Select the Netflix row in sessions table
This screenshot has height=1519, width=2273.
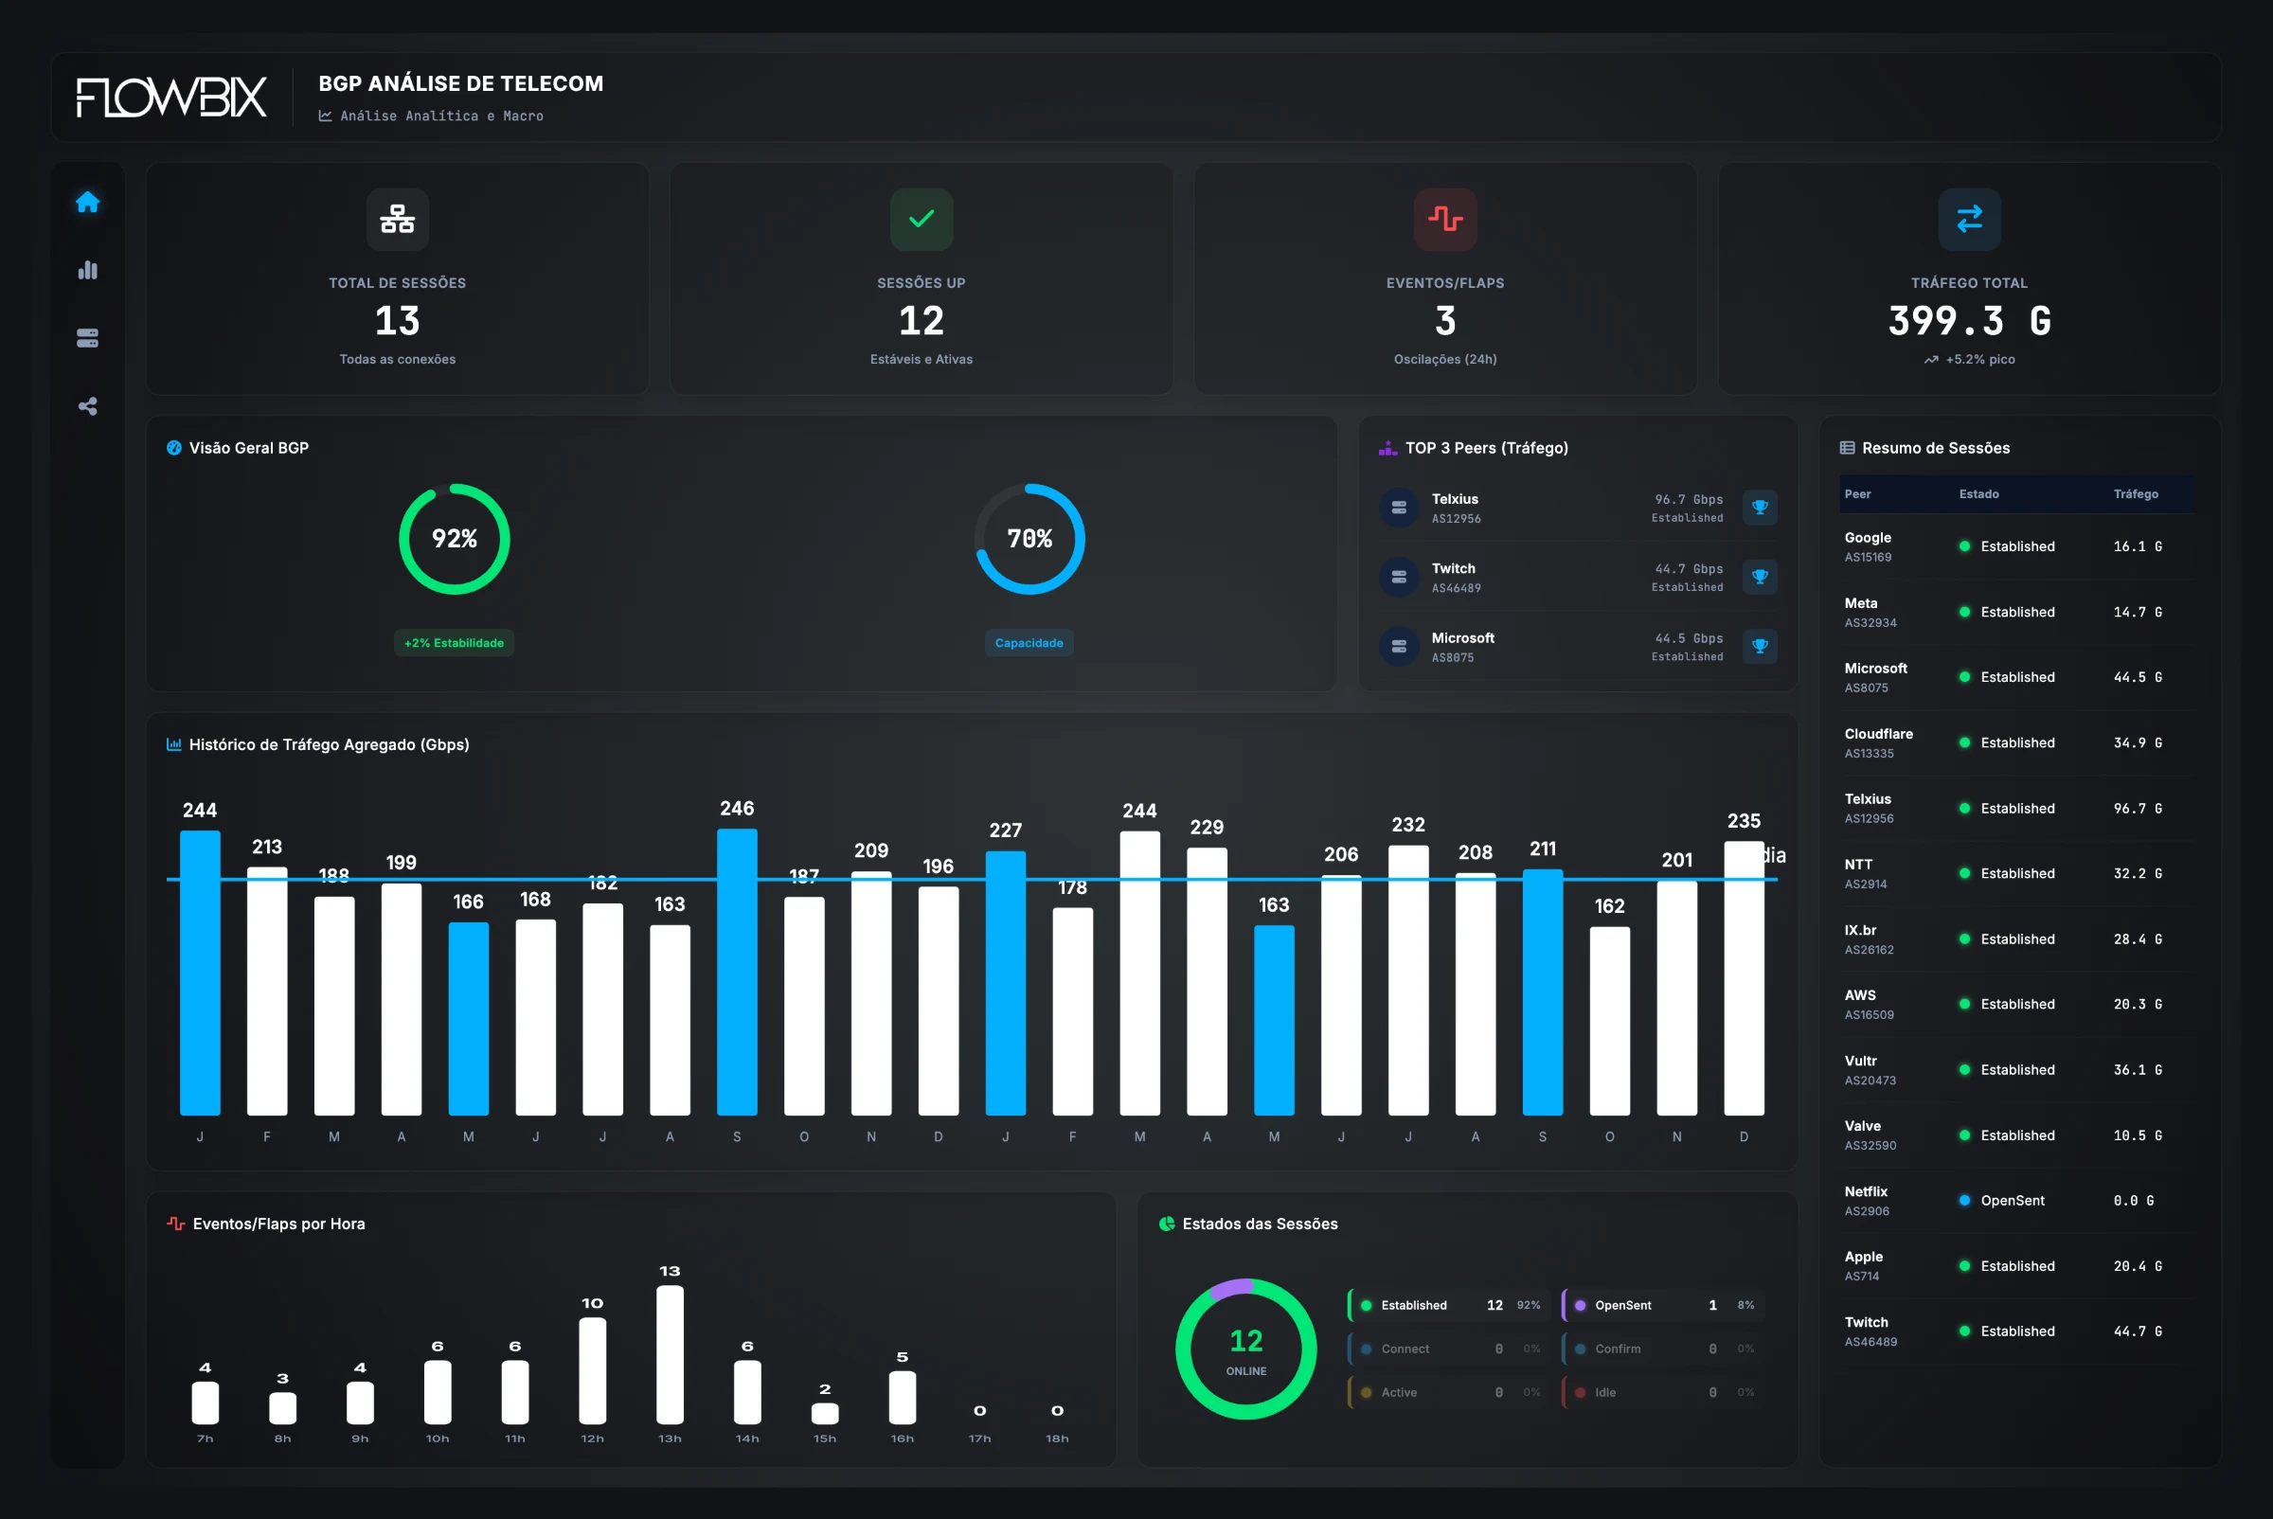pyautogui.click(x=2017, y=1200)
